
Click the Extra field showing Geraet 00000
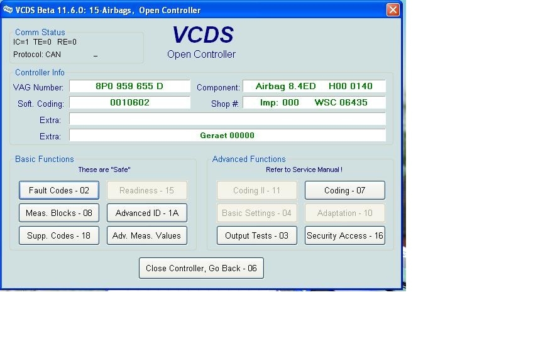coord(227,135)
